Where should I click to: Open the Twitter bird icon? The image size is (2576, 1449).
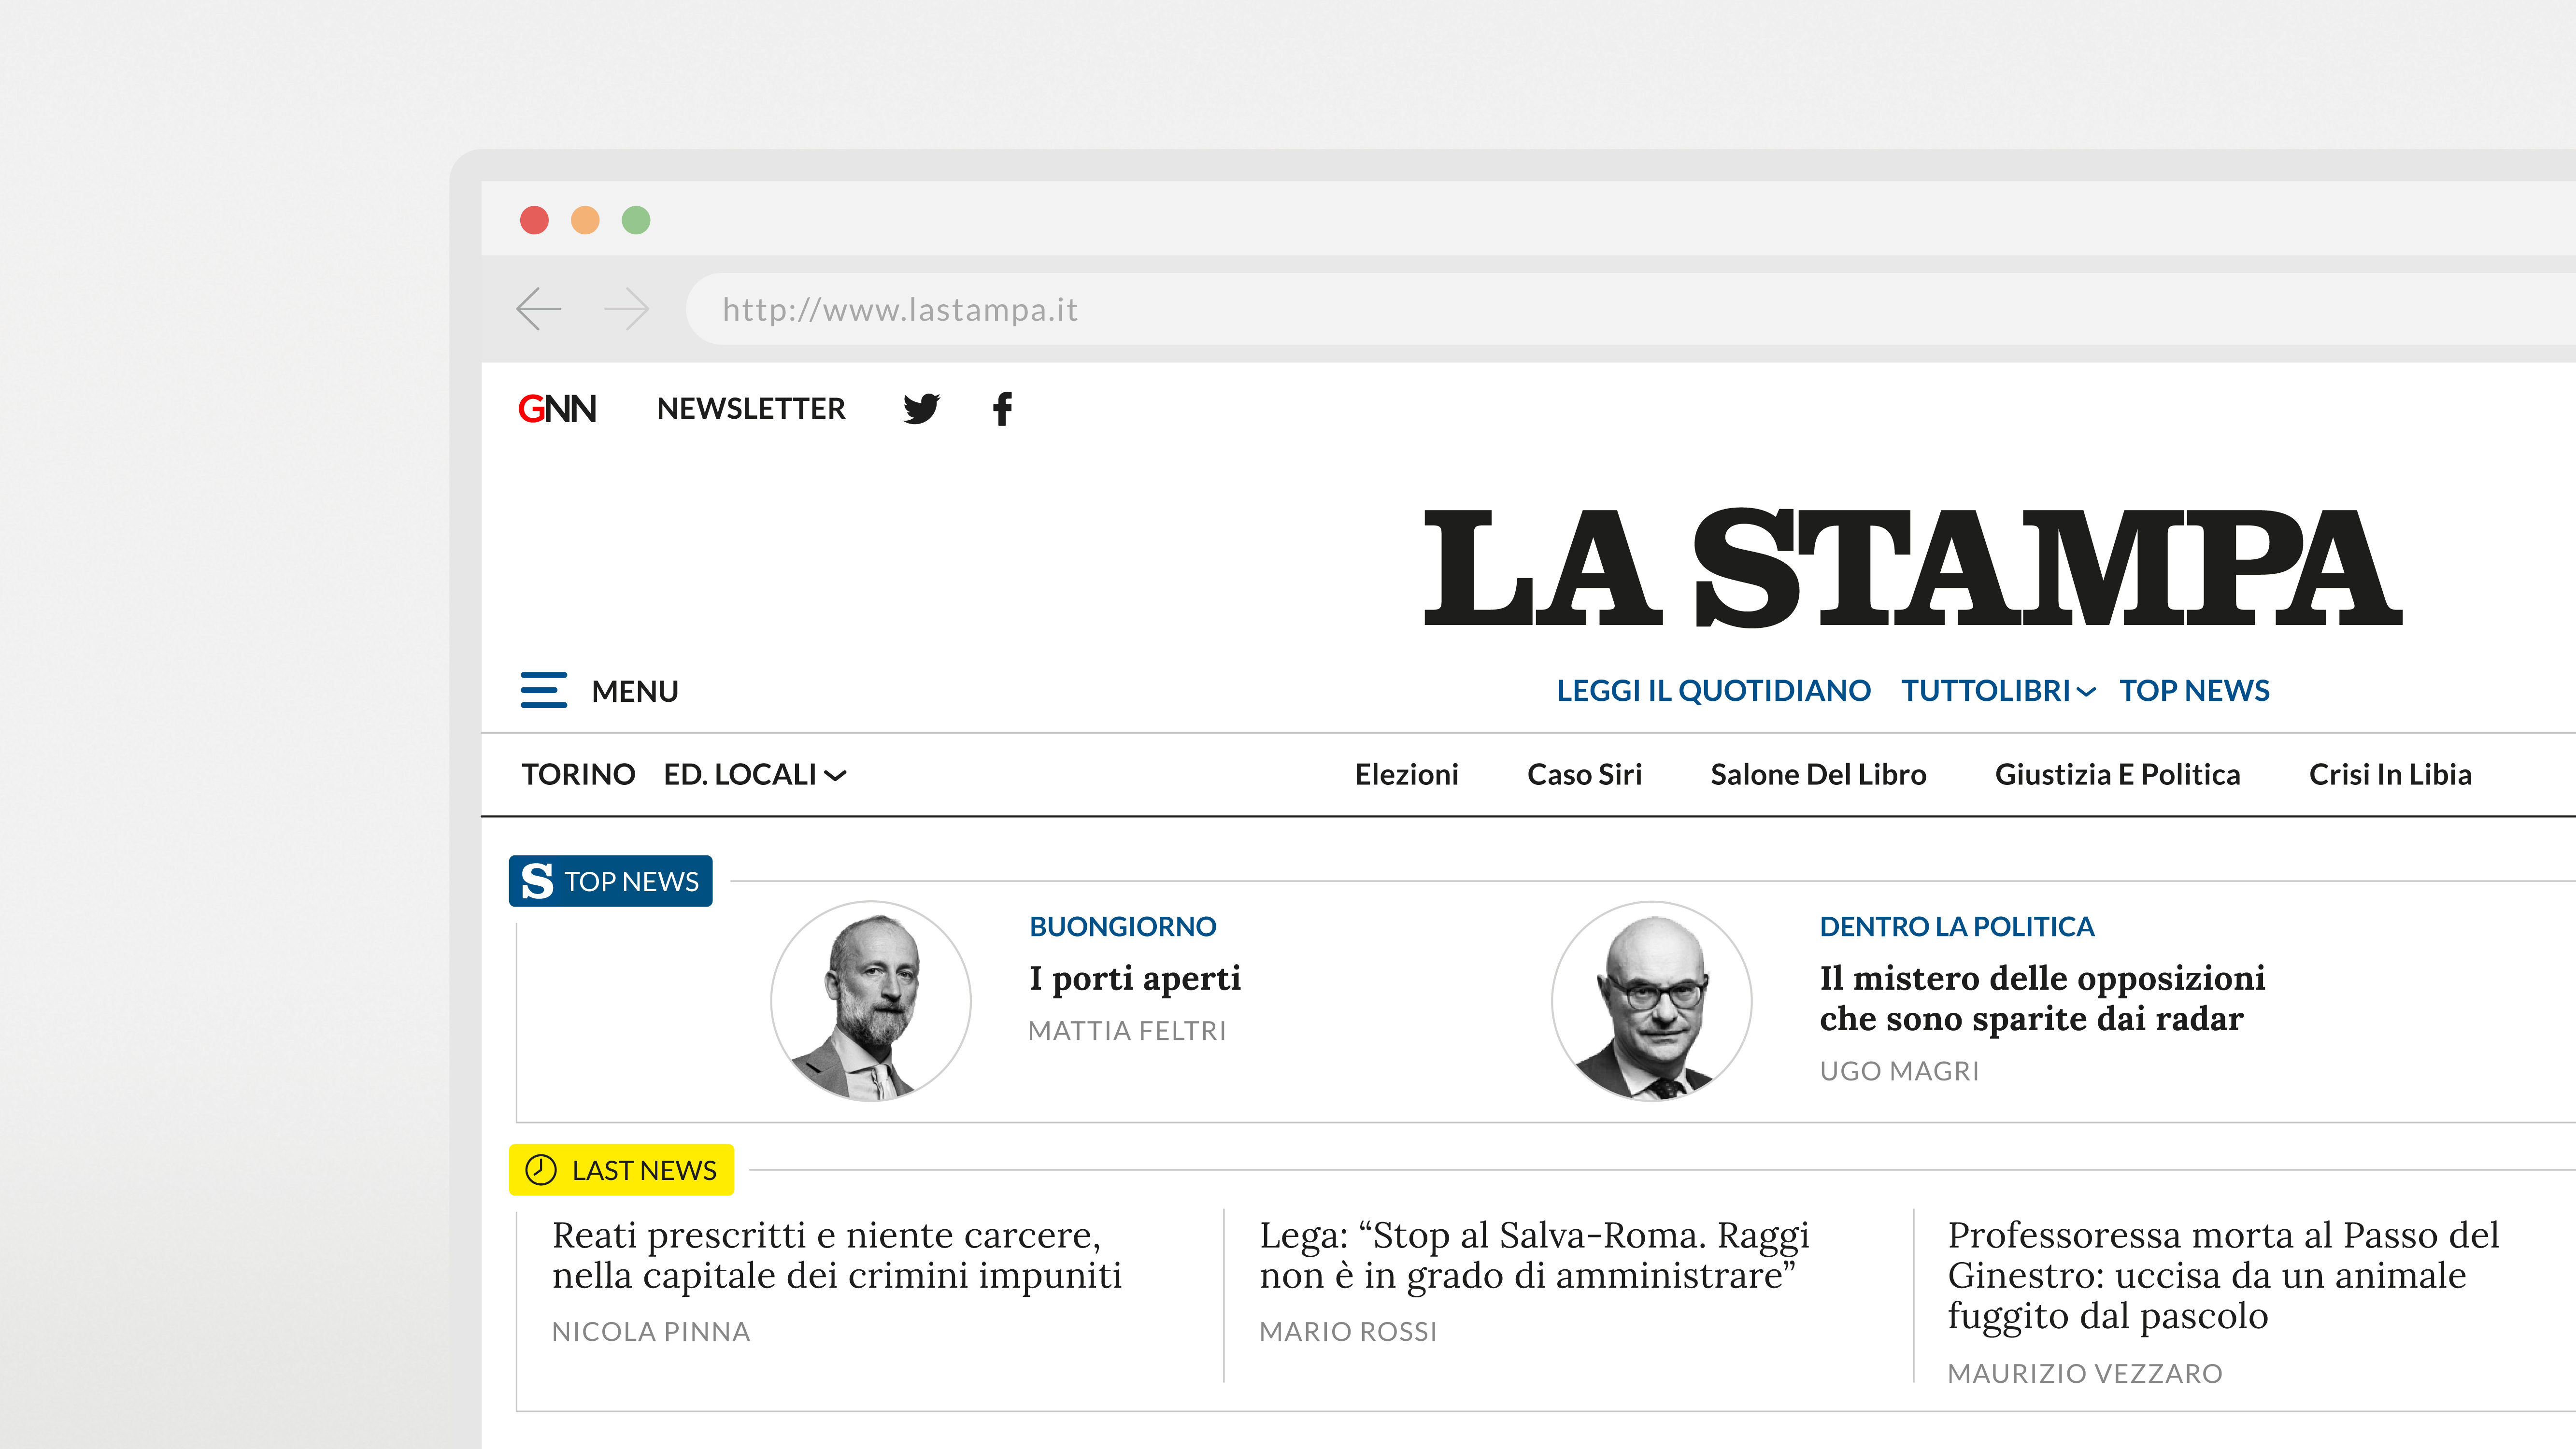click(921, 408)
